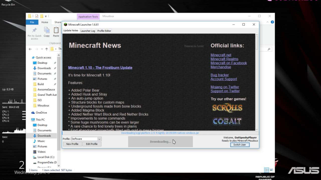Click the Cobalt game logo

[227, 121]
